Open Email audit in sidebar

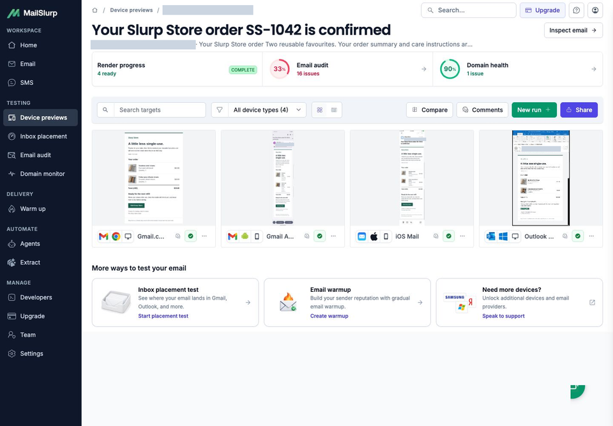tap(41, 155)
